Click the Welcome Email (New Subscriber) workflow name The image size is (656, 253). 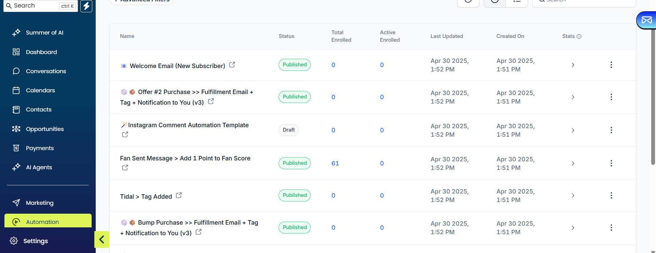[177, 66]
